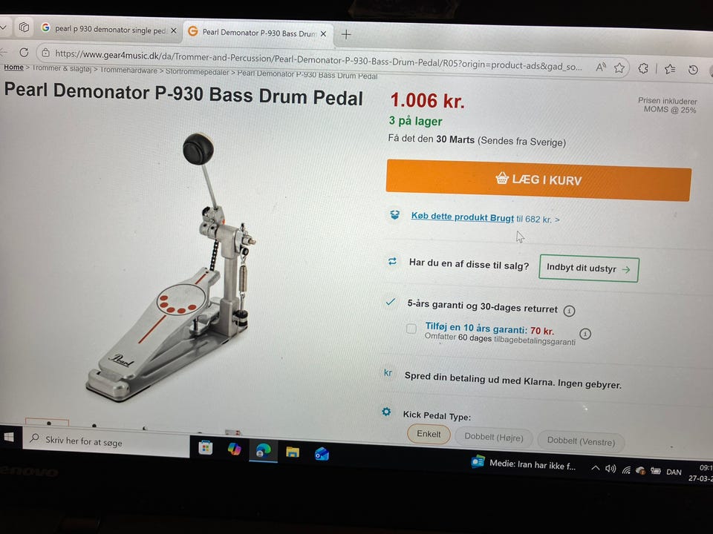Screen dimensions: 713x534
Task: Open File Explorer from taskbar
Action: coord(293,452)
